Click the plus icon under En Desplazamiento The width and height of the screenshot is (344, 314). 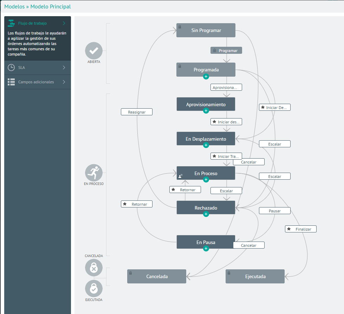(206, 145)
